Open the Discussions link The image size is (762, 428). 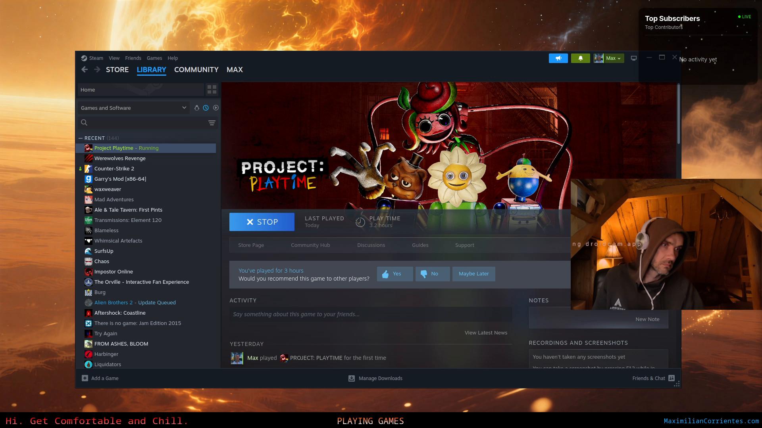[x=371, y=245]
